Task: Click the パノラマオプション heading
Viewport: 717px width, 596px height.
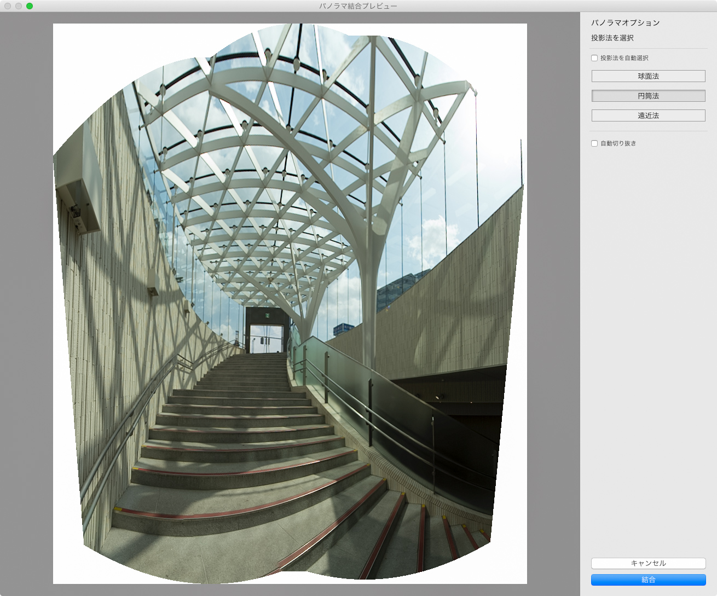Action: point(626,23)
